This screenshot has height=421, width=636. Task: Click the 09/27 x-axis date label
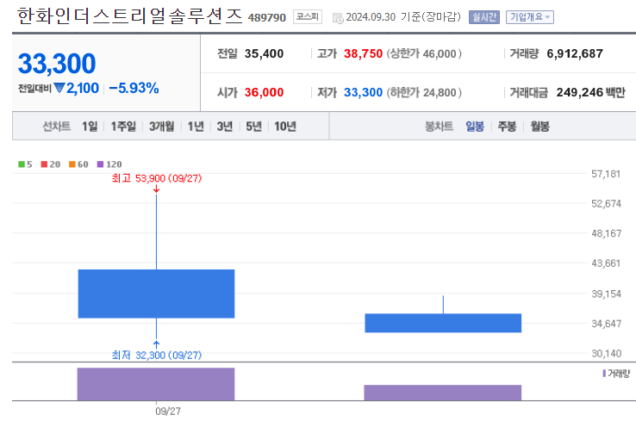click(168, 412)
